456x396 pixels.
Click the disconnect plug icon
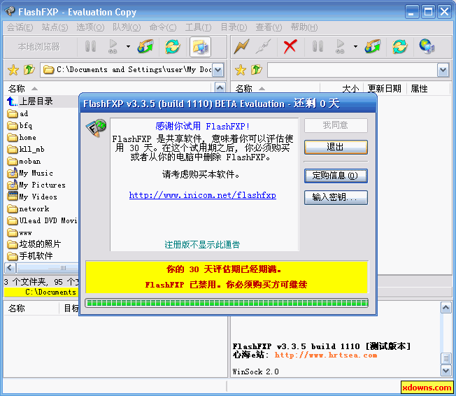point(264,47)
